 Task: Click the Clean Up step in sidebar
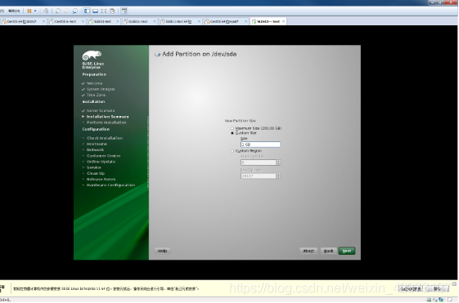pyautogui.click(x=96, y=173)
